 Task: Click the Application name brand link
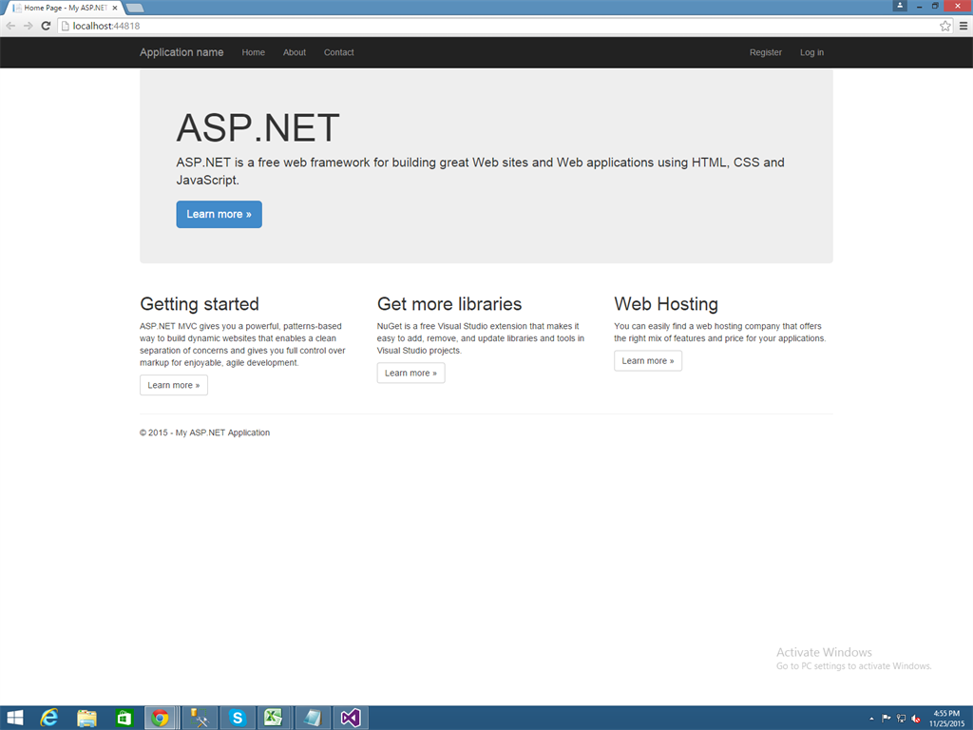pos(181,52)
